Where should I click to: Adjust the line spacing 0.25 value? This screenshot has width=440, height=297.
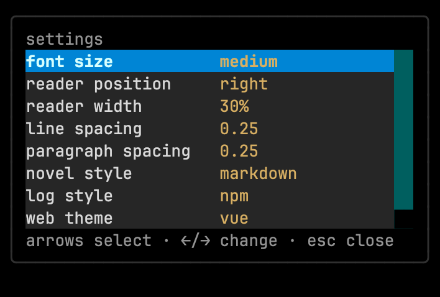point(239,129)
